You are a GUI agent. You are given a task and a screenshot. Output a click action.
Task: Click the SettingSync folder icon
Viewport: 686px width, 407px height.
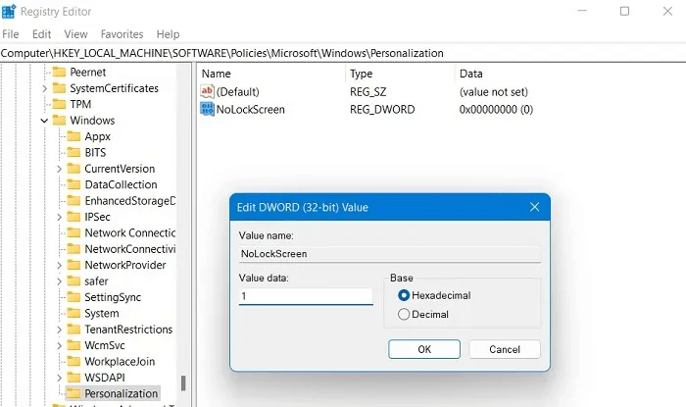pyautogui.click(x=73, y=297)
